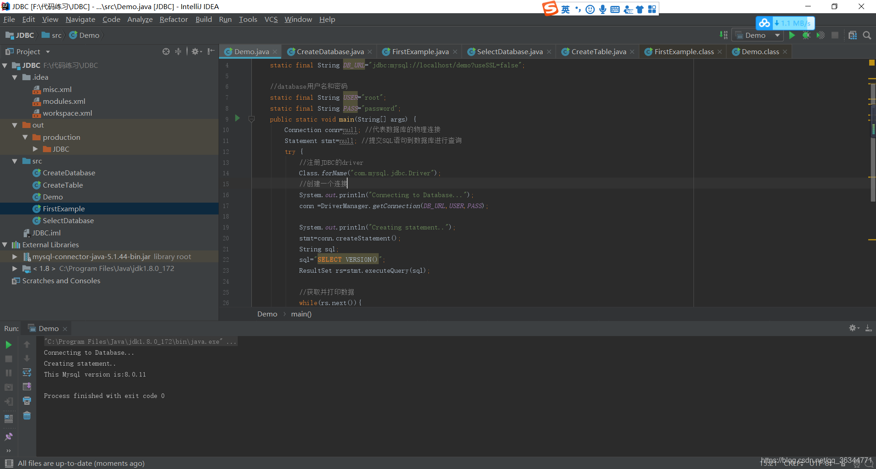Click the run gutter arrow beside main method
The height and width of the screenshot is (469, 876).
tap(237, 118)
